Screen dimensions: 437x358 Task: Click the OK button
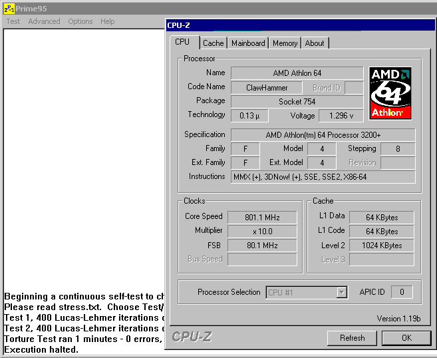pyautogui.click(x=406, y=338)
